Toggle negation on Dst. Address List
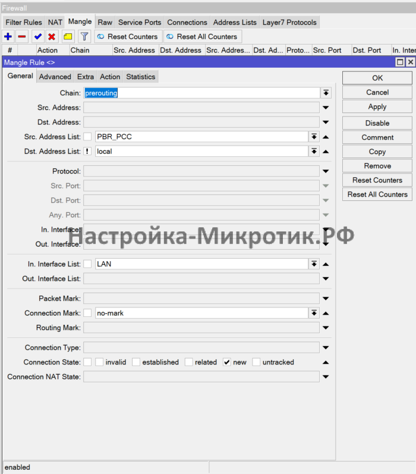 (87, 151)
